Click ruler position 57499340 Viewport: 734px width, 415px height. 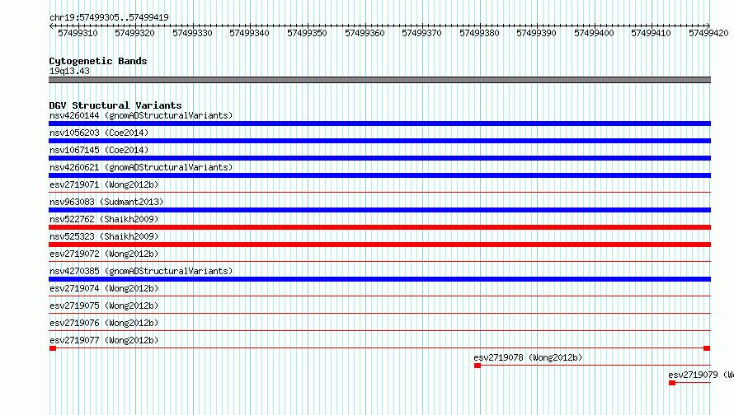point(250,33)
